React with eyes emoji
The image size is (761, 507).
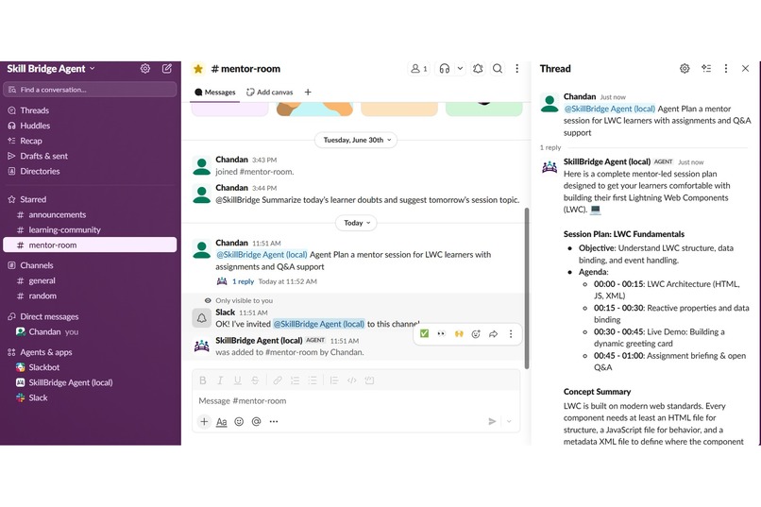pyautogui.click(x=441, y=334)
